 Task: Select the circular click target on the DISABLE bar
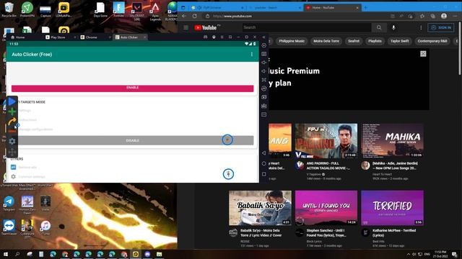pos(227,140)
